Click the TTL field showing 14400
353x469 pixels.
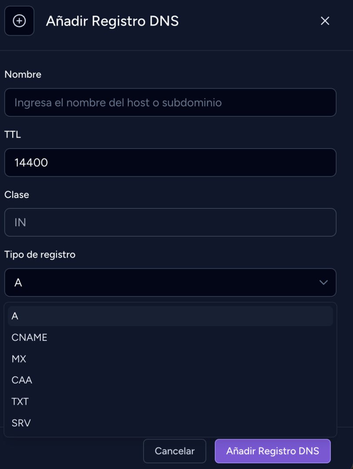click(170, 163)
